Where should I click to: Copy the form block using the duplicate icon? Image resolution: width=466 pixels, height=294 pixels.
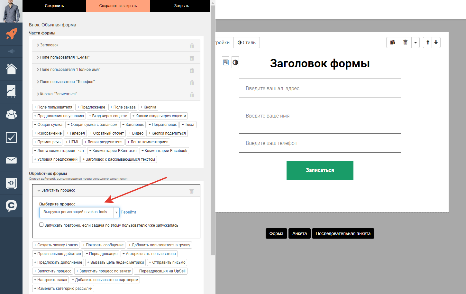(x=392, y=42)
